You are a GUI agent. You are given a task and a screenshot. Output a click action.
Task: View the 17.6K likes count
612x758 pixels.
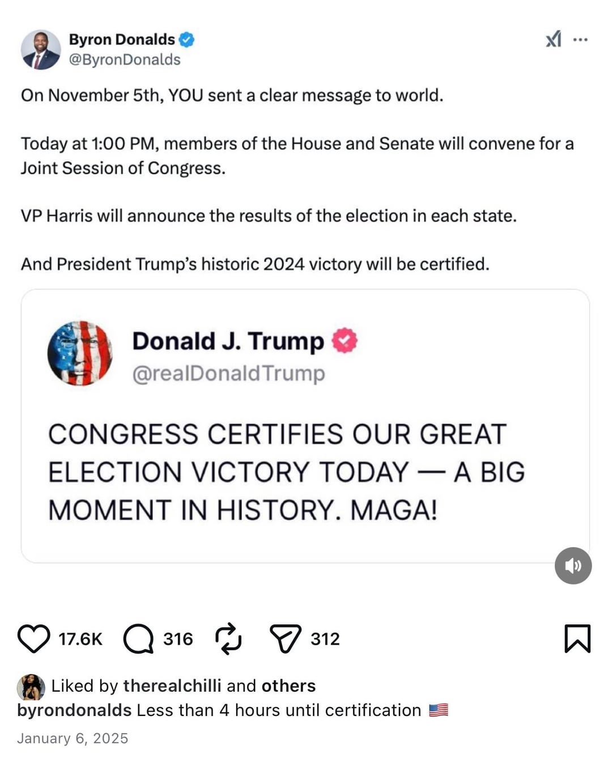pos(80,639)
